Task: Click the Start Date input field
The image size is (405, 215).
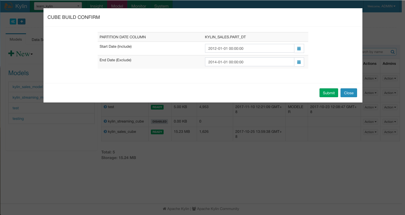Action: click(x=250, y=49)
